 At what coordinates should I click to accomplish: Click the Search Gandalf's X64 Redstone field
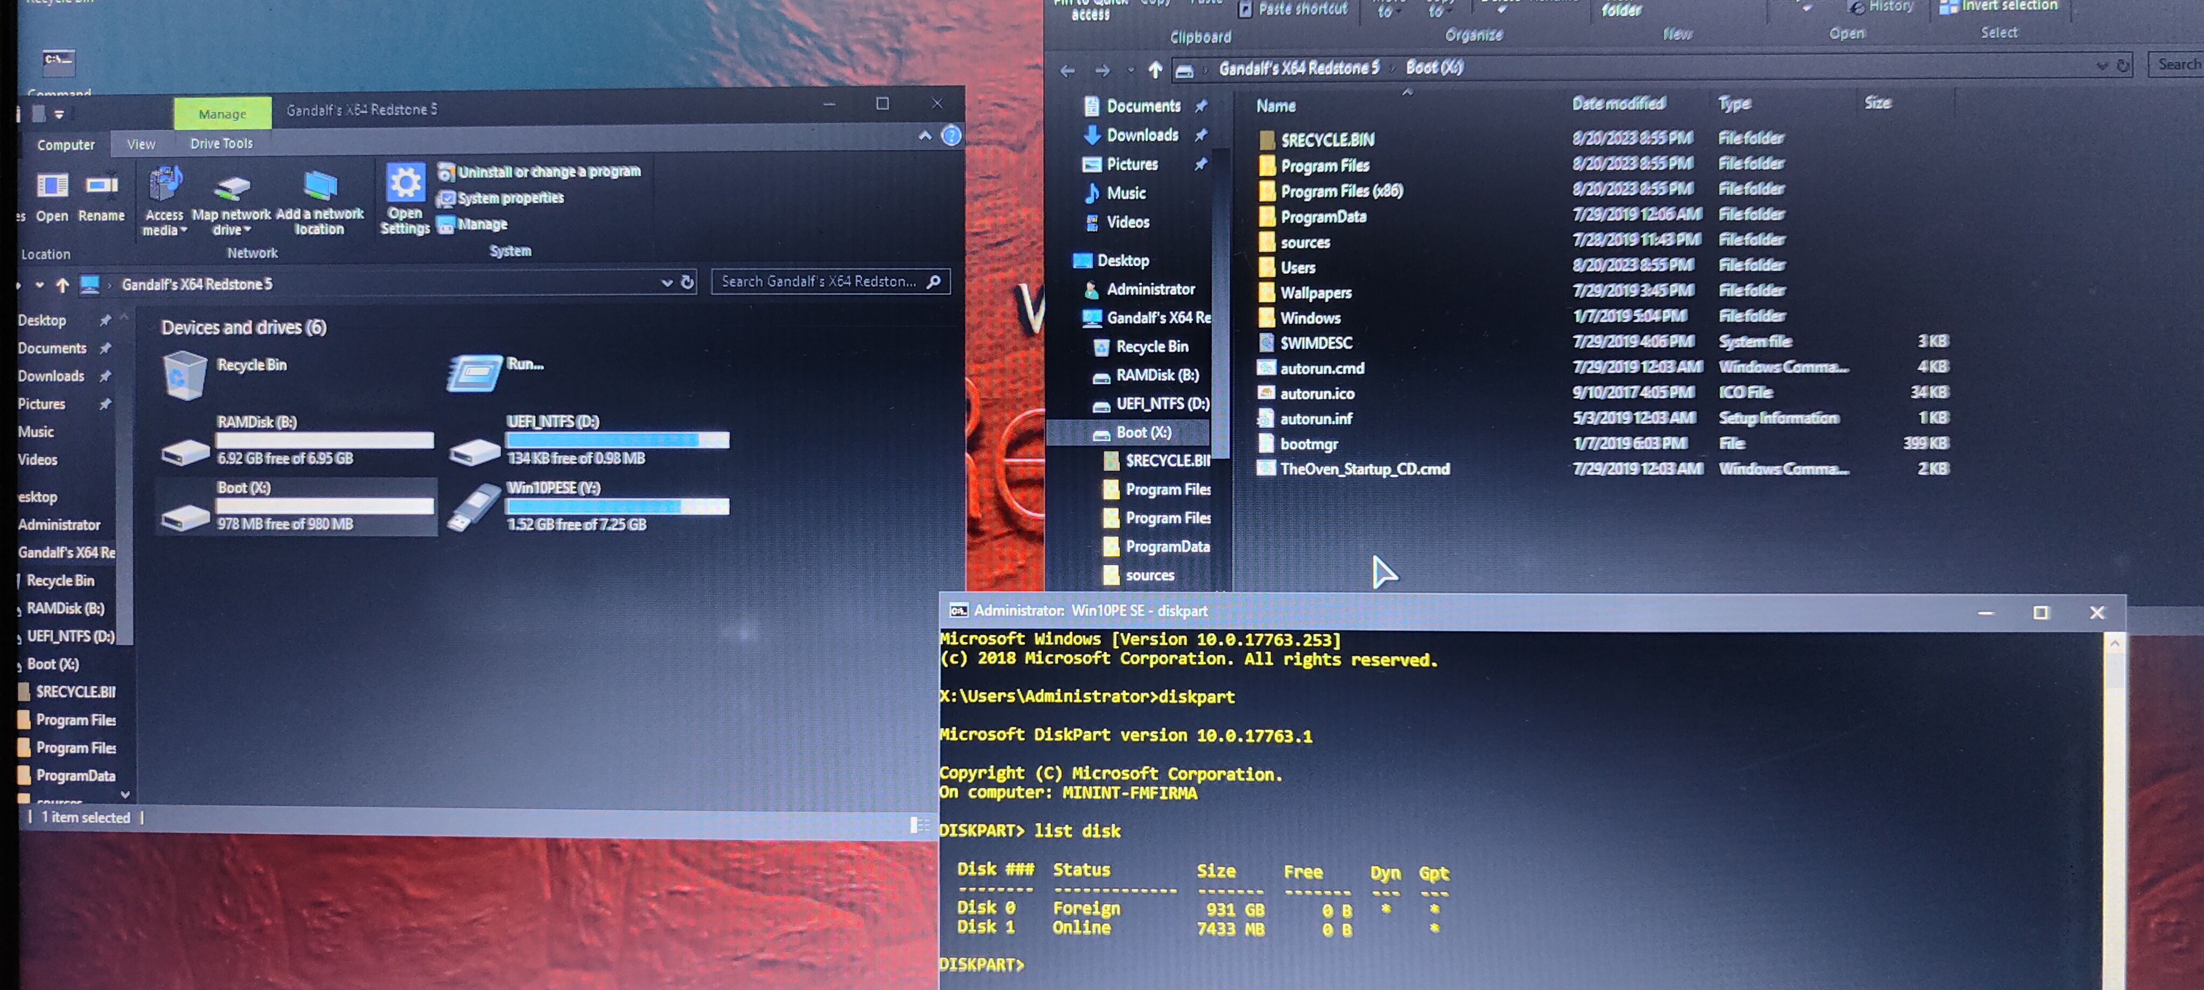[830, 281]
